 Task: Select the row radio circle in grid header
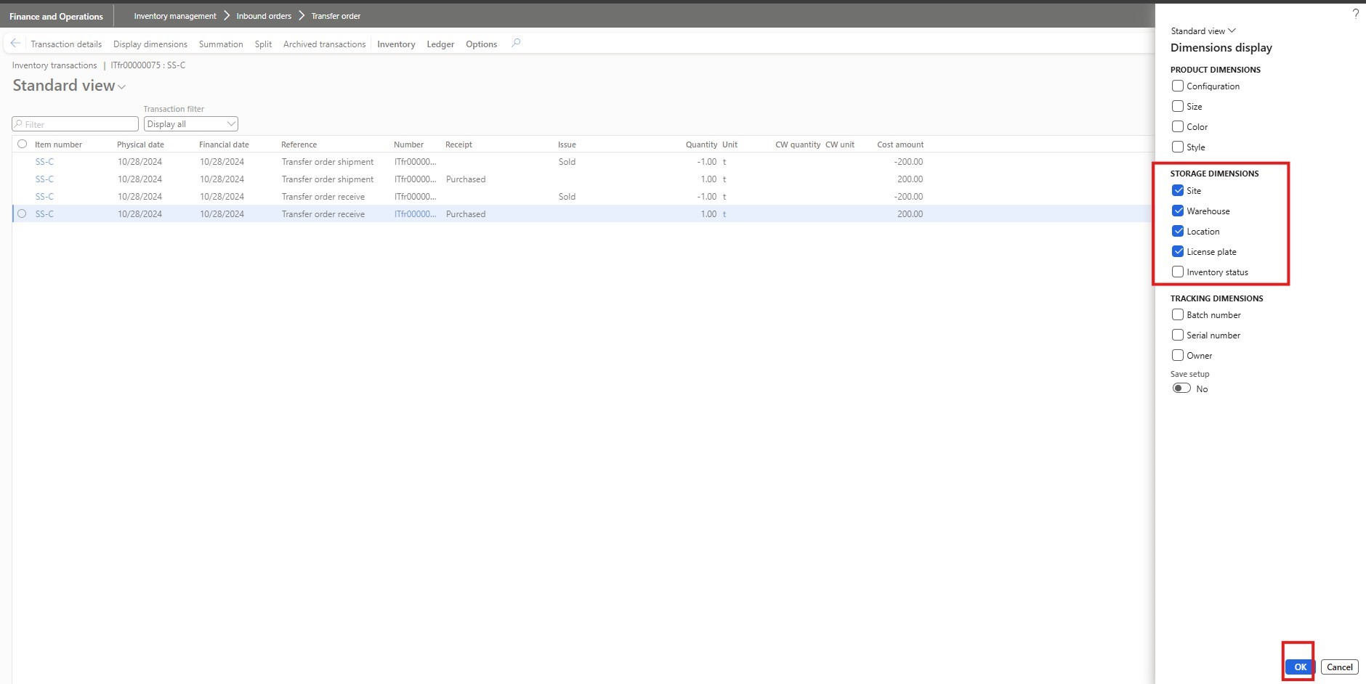[22, 144]
